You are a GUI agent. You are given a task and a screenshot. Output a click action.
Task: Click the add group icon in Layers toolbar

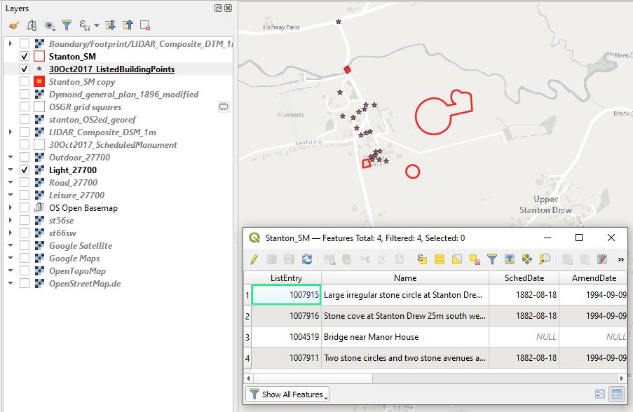pyautogui.click(x=32, y=25)
